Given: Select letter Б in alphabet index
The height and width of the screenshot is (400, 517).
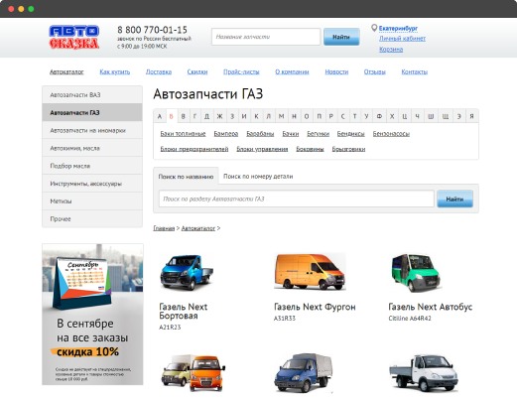Looking at the screenshot, I should (x=172, y=116).
